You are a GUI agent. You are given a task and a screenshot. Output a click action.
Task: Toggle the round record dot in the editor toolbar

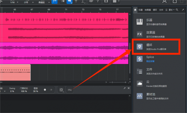coord(45,90)
